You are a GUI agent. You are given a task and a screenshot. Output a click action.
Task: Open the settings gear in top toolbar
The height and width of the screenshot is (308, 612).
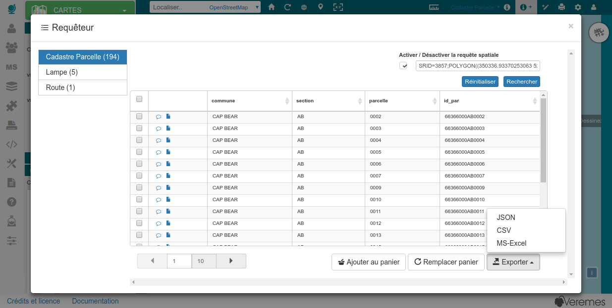click(578, 7)
